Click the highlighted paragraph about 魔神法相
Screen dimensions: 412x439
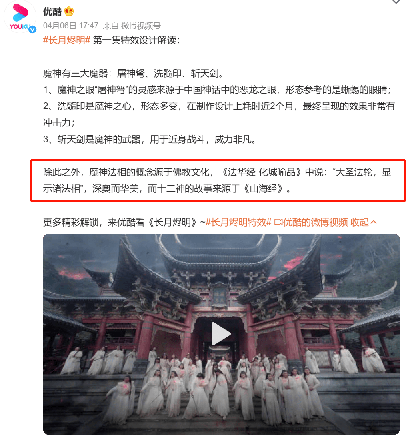(217, 180)
